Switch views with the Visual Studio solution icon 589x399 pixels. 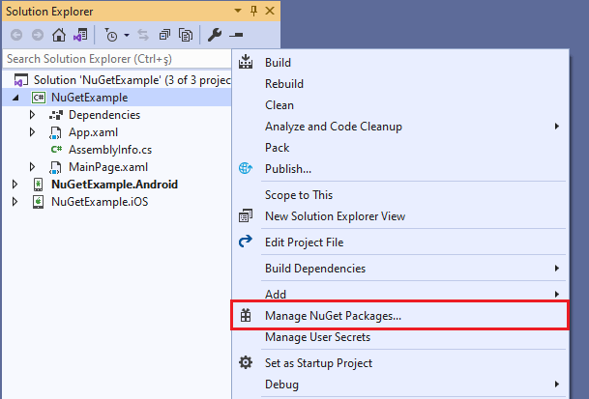80,35
